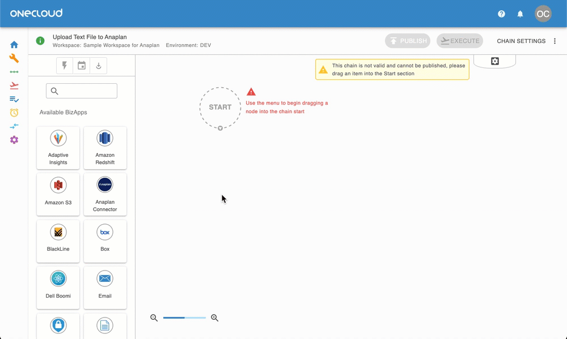Viewport: 567px width, 339px height.
Task: Select the Email BizApp card
Action: [x=105, y=287]
